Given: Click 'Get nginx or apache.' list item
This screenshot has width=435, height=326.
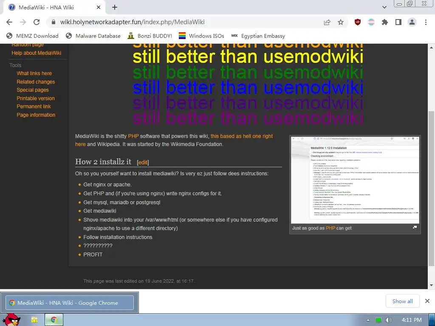Looking at the screenshot, I should 107,185.
